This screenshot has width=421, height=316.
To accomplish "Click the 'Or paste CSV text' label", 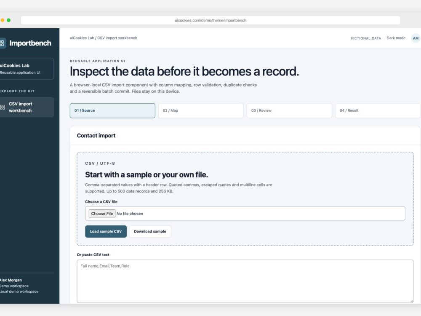I will pos(93,254).
